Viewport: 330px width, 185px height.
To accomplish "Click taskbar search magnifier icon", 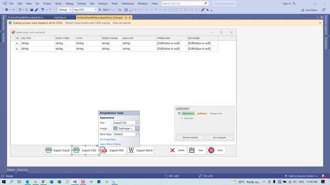I will (x=11, y=181).
